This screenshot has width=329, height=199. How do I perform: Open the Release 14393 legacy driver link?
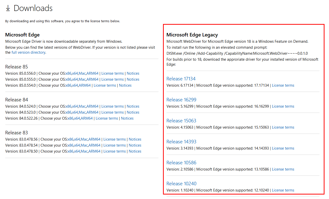coord(181,142)
